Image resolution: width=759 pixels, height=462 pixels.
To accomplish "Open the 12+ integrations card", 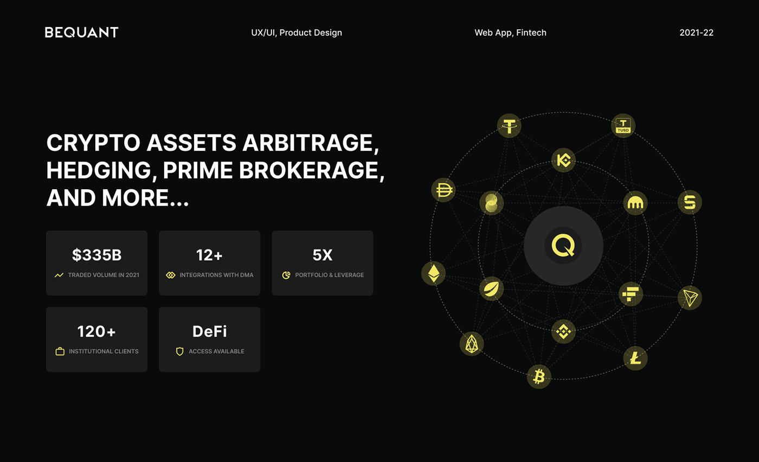I will pos(209,263).
